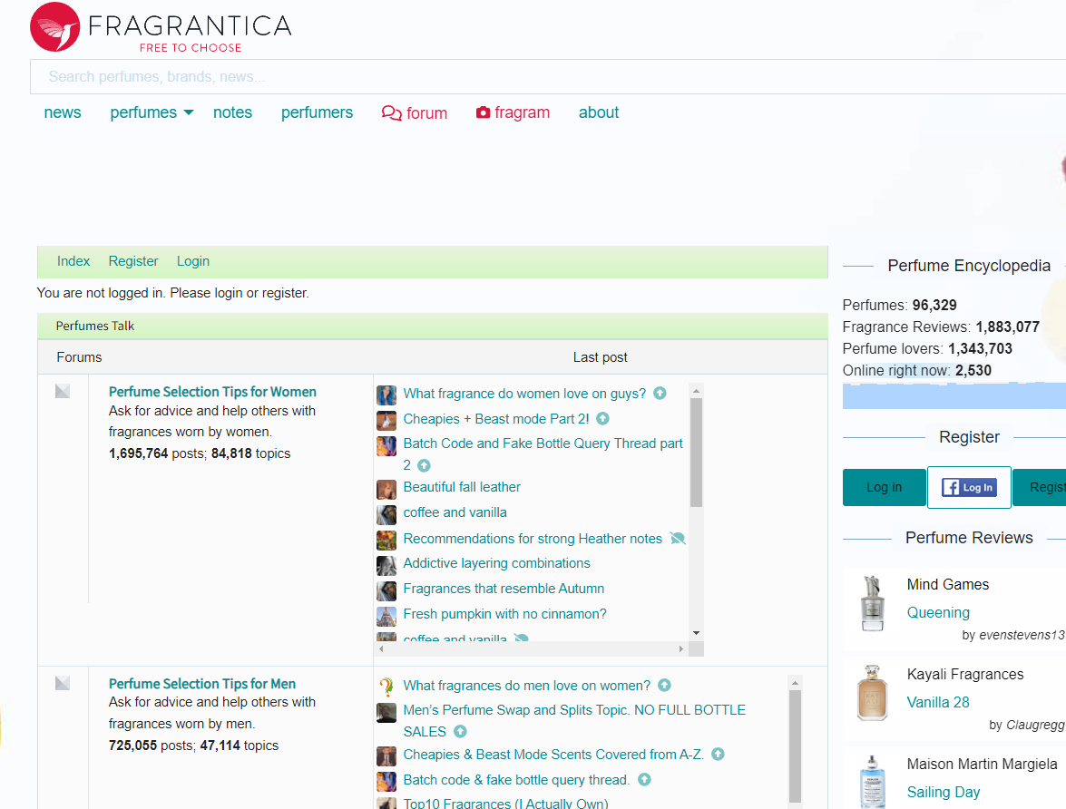
Task: Open the news menu item
Action: (x=63, y=112)
